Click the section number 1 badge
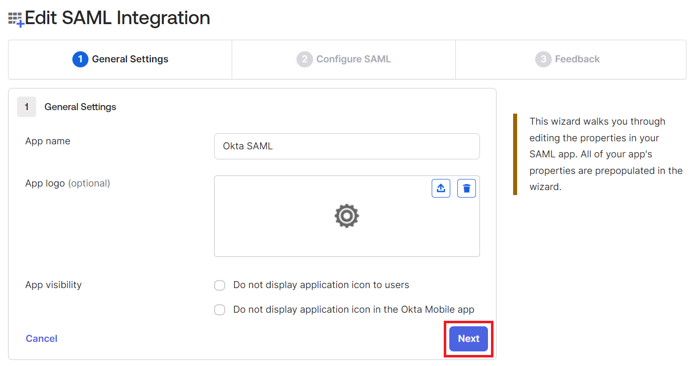This screenshot has width=693, height=366. pyautogui.click(x=27, y=107)
